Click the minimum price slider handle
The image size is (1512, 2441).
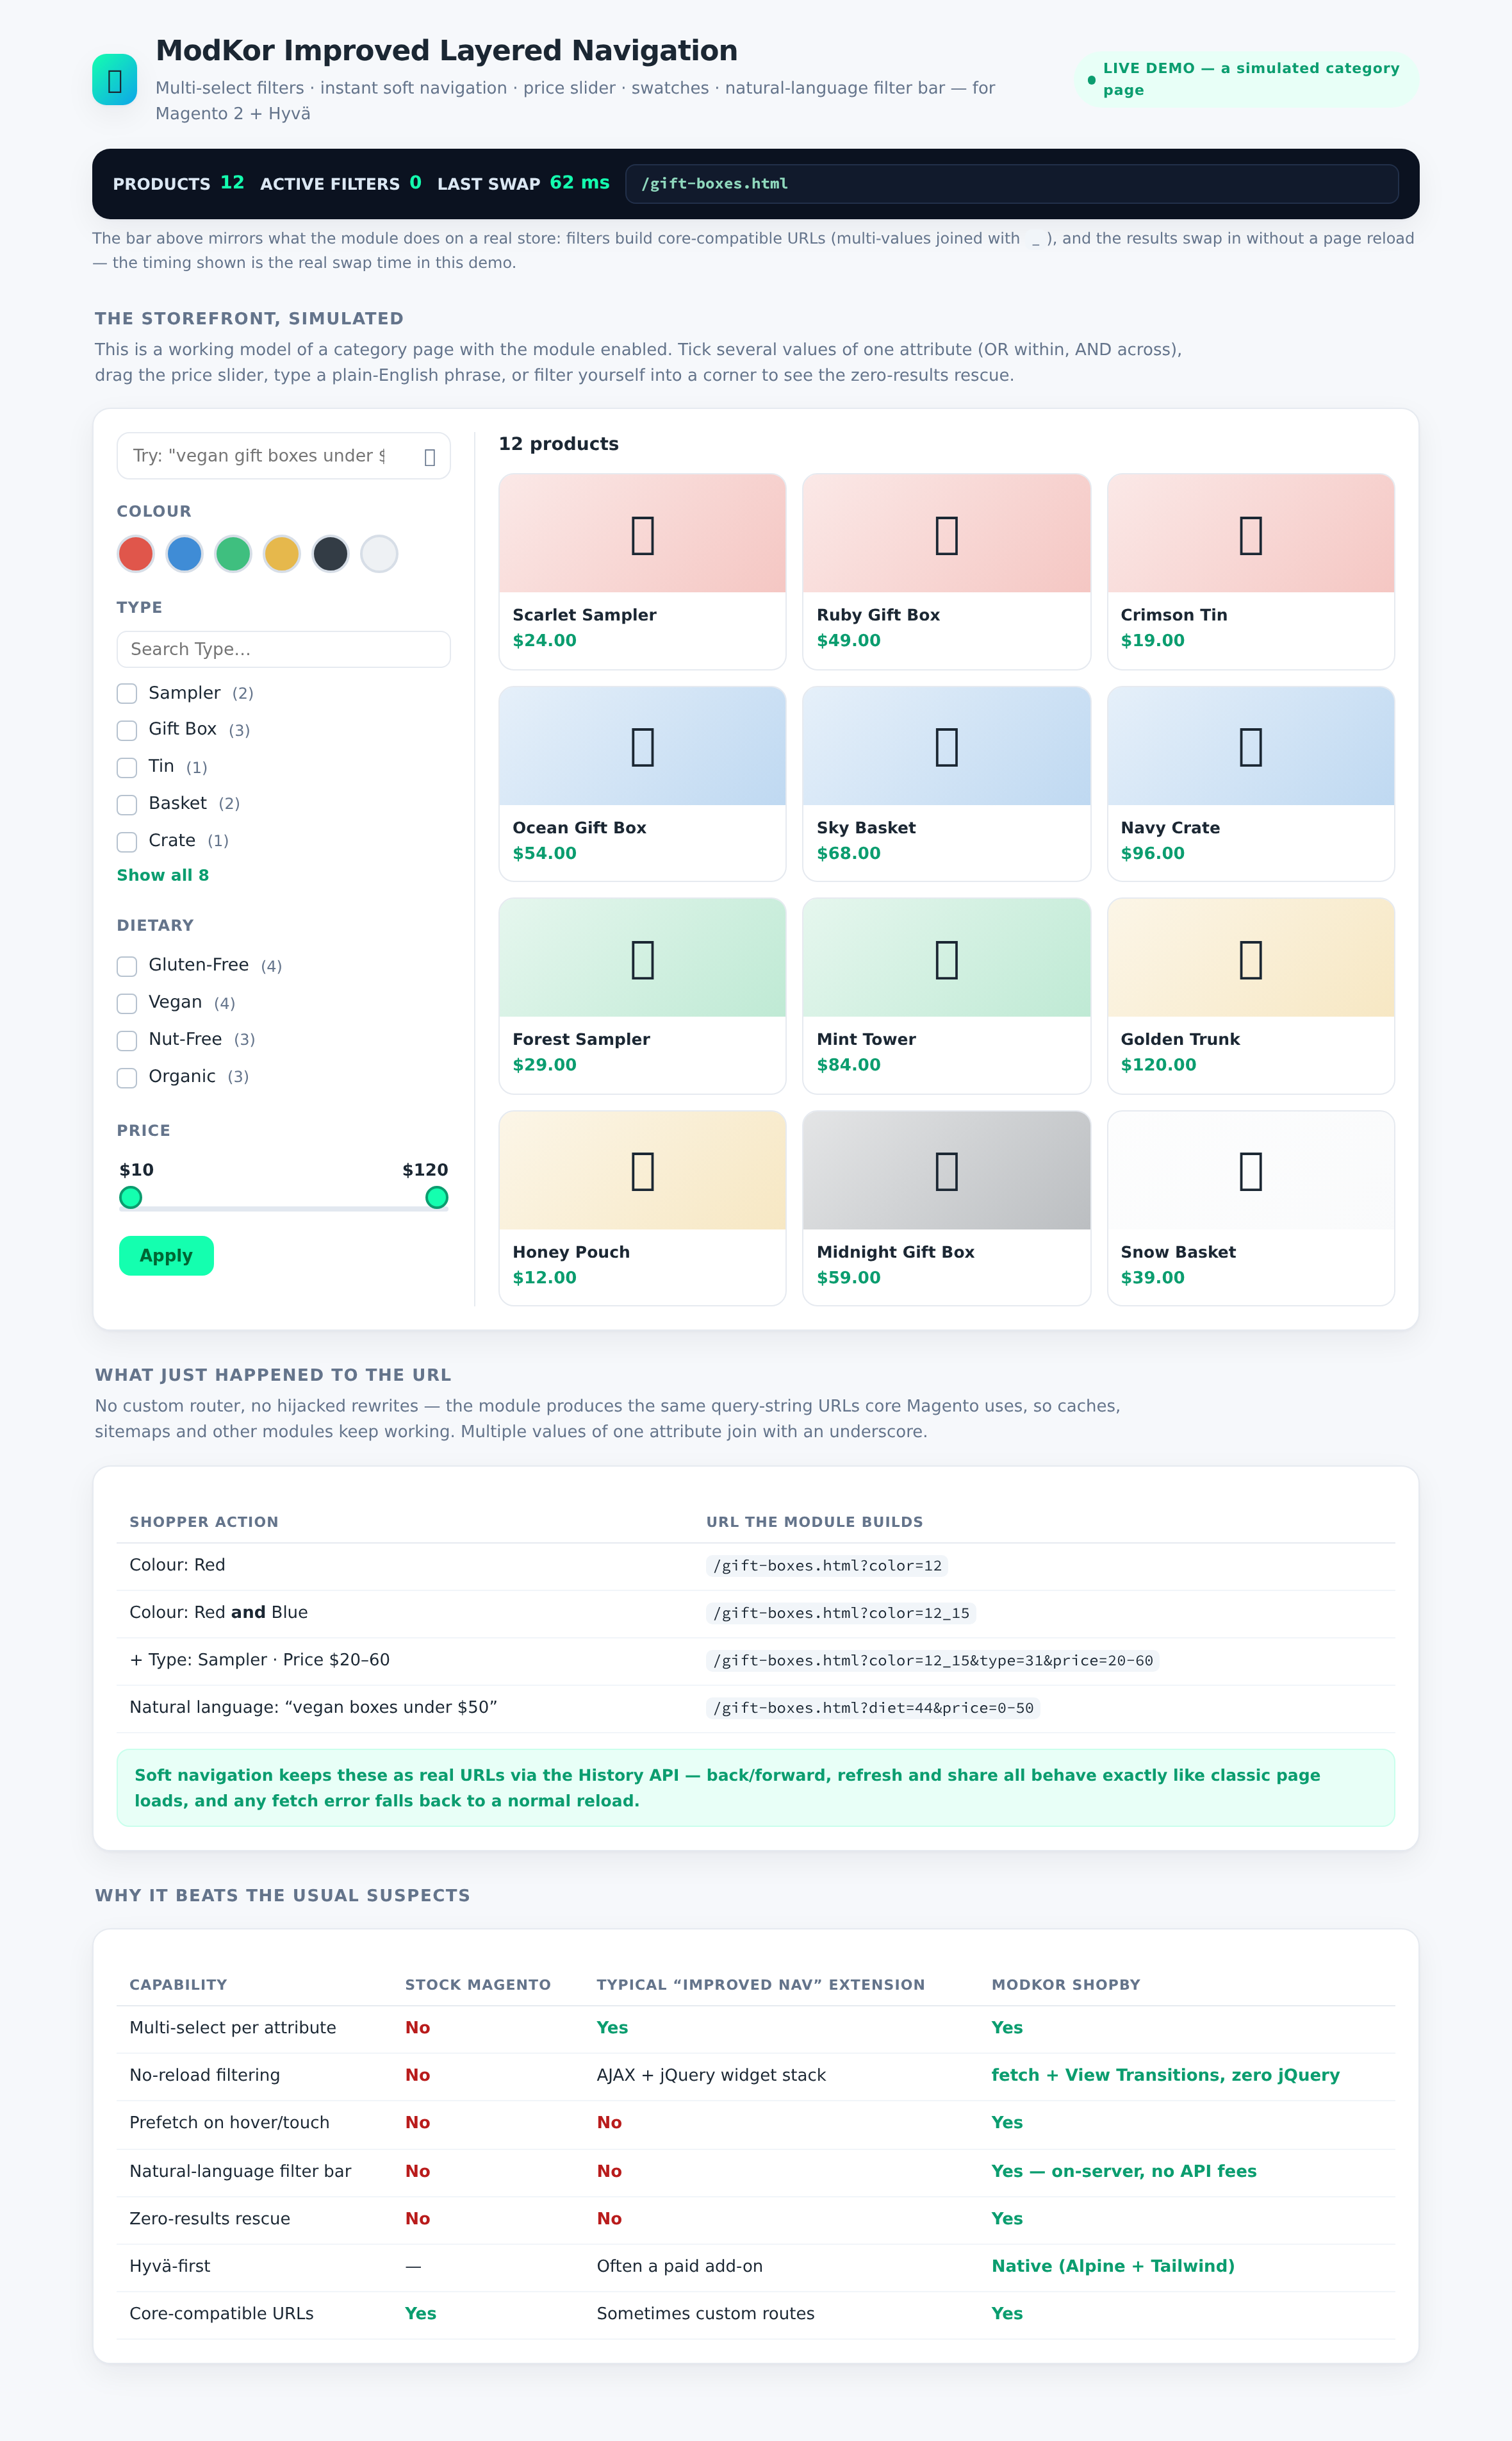pos(131,1197)
